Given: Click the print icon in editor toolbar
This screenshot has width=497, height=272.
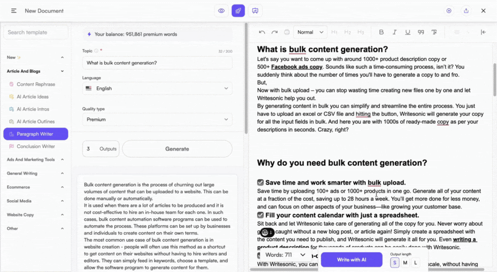Looking at the screenshot, I should 287,32.
